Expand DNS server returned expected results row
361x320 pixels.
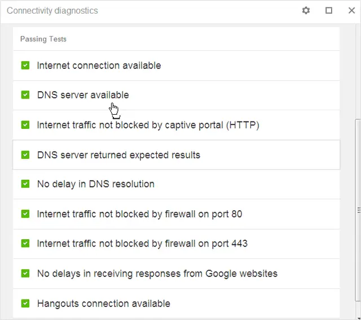pos(176,155)
